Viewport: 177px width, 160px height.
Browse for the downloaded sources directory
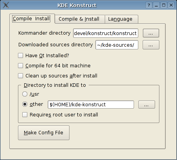(x=151, y=45)
